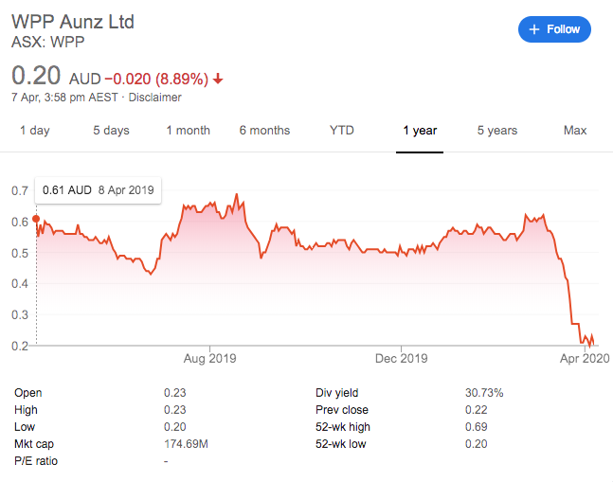The height and width of the screenshot is (482, 613).
Task: Select the YTD tab
Action: 341,131
